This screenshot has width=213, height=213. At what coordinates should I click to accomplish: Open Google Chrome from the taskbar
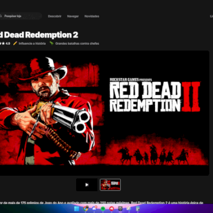coord(86,209)
